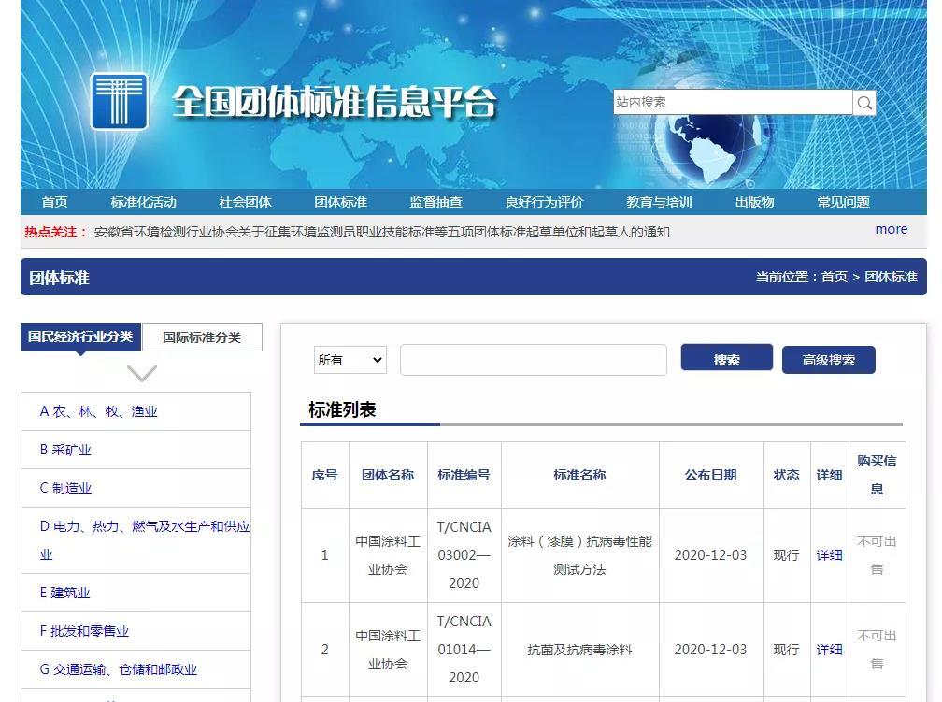The width and height of the screenshot is (942, 702).
Task: Switch to 国际标准分类 tab
Action: click(x=202, y=337)
